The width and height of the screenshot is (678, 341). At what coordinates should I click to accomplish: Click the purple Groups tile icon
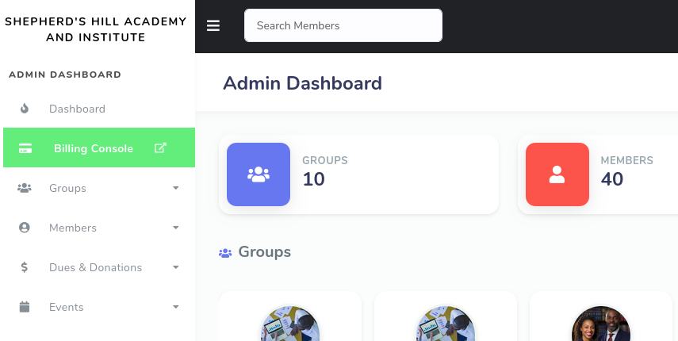259,174
